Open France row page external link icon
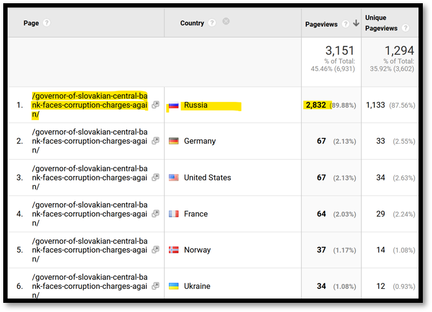432x312 pixels. pyautogui.click(x=156, y=214)
